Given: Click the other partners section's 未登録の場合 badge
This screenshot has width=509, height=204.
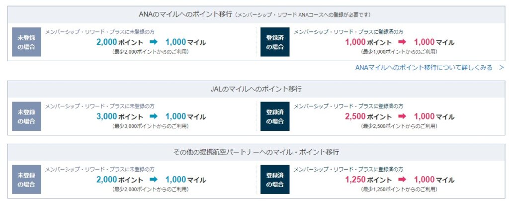Looking at the screenshot, I should tap(26, 179).
